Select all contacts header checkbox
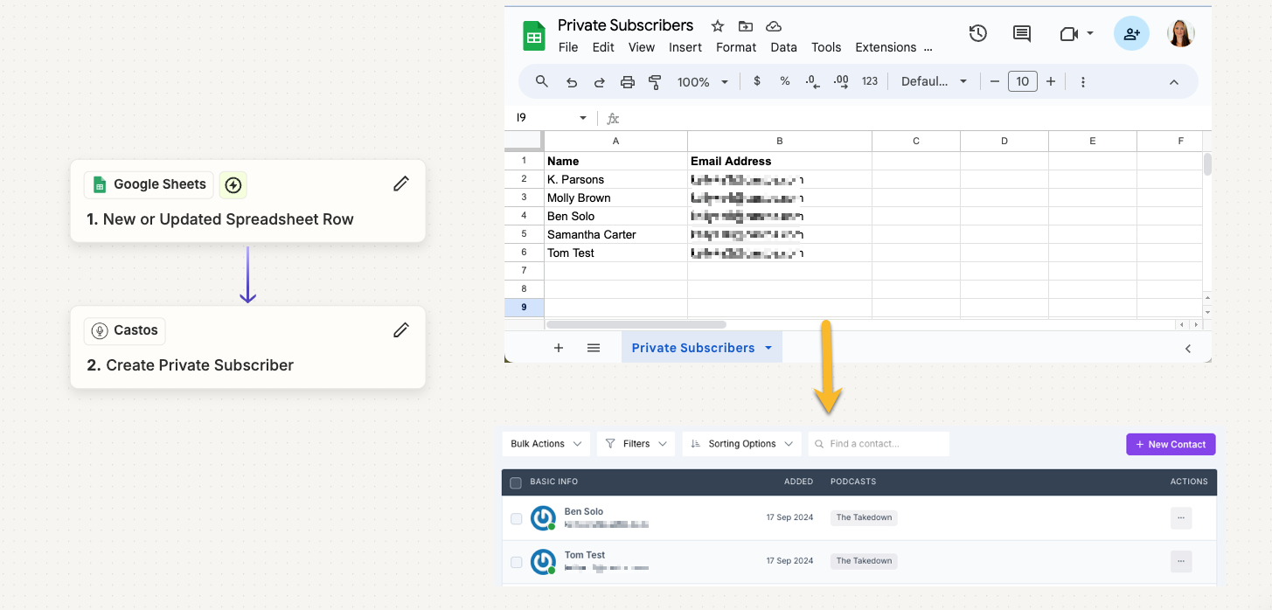The width and height of the screenshot is (1272, 610). (516, 482)
